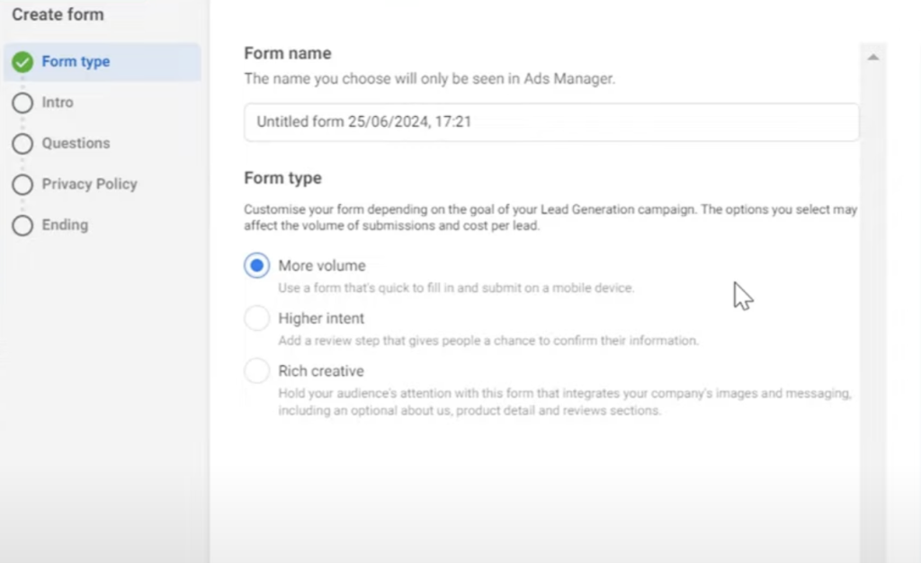
Task: Select the Rich creative radio button
Action: point(257,371)
